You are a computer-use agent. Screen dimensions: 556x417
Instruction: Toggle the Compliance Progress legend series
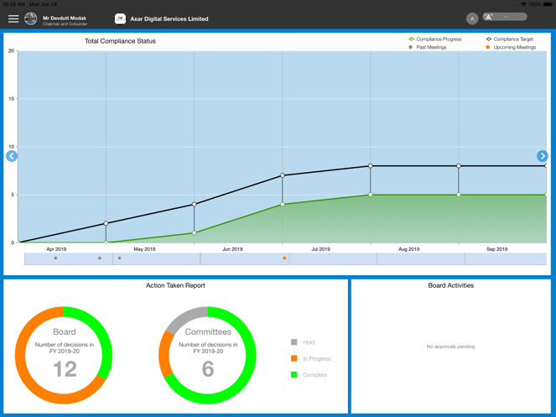[434, 39]
